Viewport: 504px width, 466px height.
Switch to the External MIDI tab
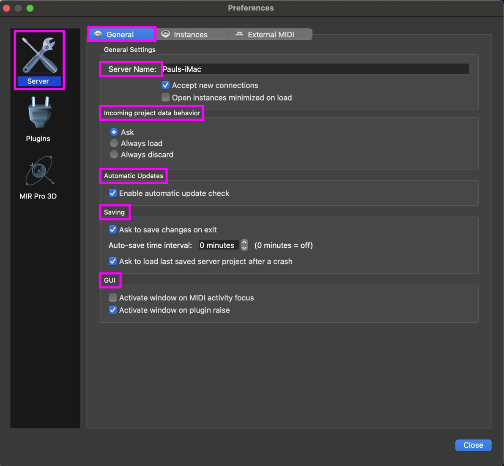point(270,35)
